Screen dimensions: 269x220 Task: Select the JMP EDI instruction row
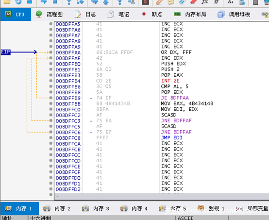coord(162,137)
